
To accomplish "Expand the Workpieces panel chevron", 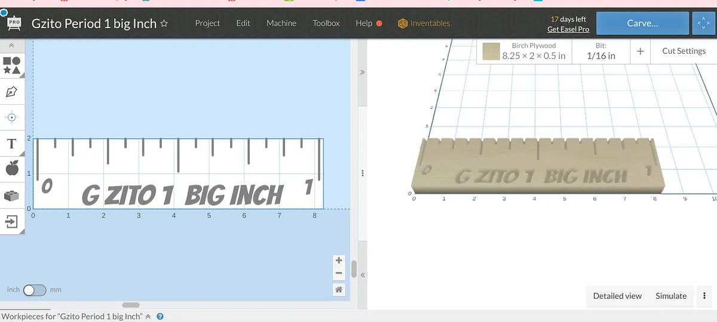I will point(149,317).
